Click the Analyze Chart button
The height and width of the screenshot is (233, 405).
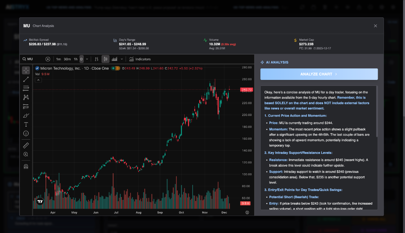319,74
